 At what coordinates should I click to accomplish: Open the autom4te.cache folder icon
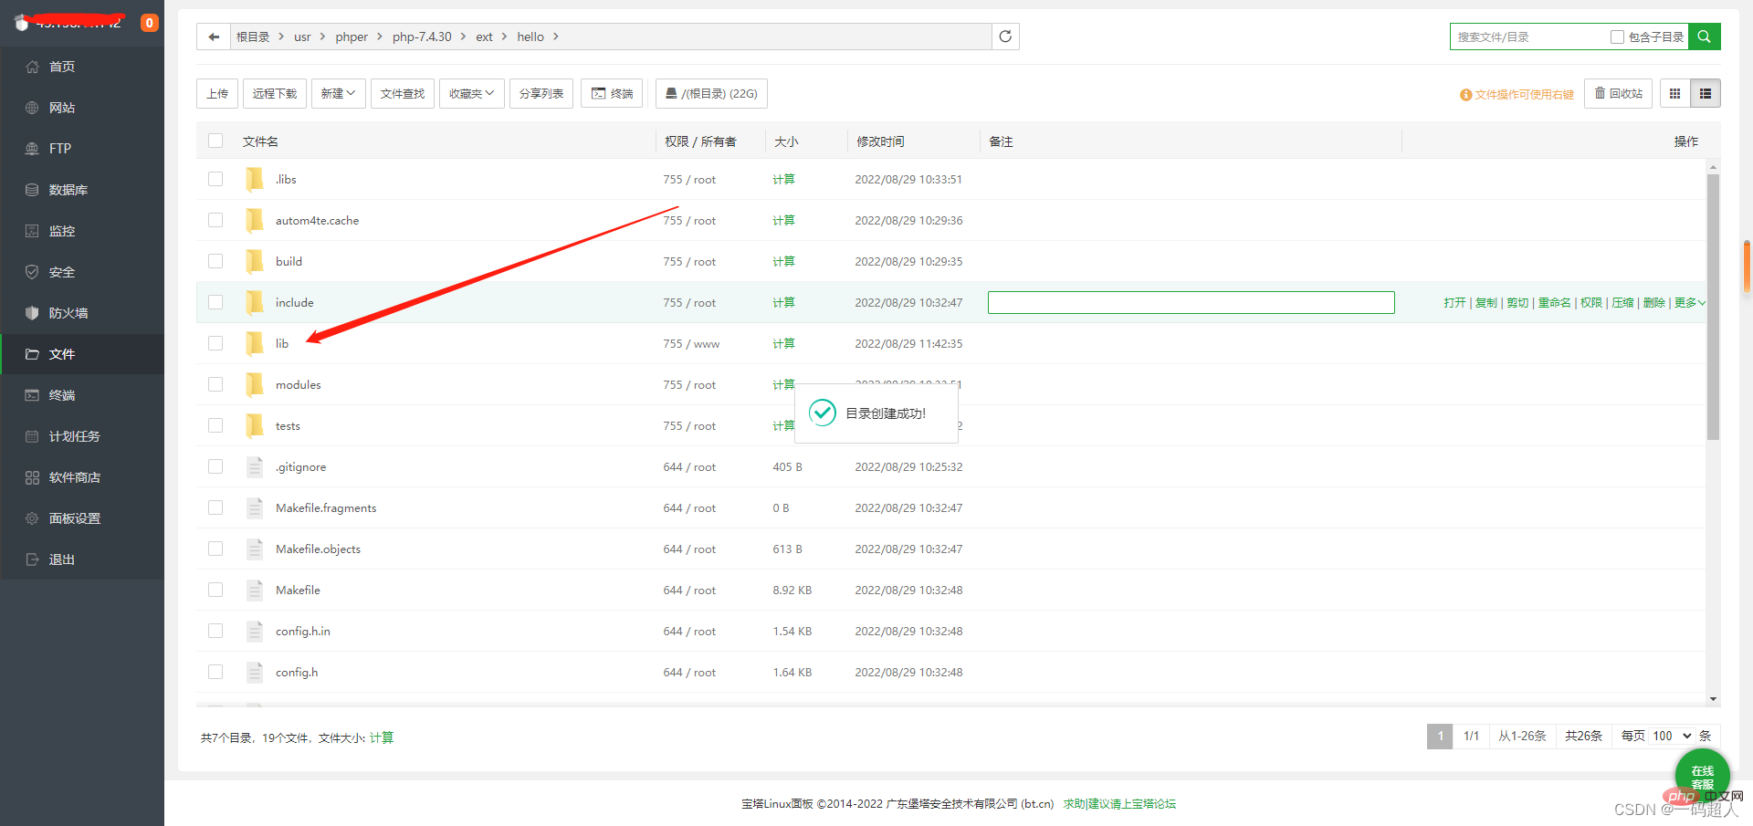coord(255,220)
